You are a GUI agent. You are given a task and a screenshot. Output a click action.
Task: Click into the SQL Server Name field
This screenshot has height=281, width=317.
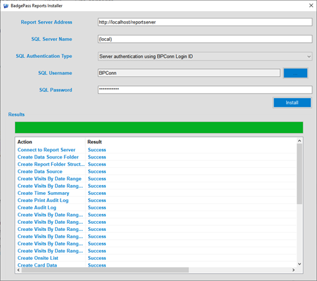tap(205, 39)
